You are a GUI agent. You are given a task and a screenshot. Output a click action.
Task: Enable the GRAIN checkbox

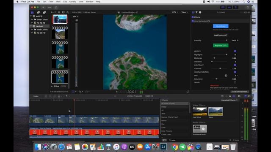click(x=235, y=82)
